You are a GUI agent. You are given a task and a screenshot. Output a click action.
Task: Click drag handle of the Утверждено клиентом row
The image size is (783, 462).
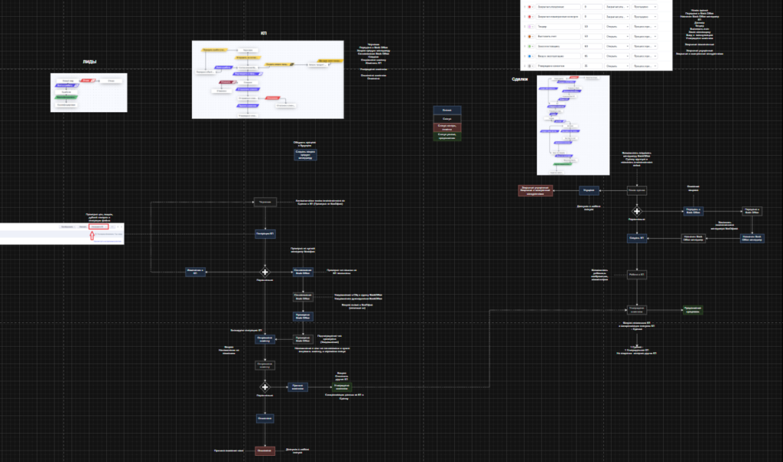tap(525, 66)
